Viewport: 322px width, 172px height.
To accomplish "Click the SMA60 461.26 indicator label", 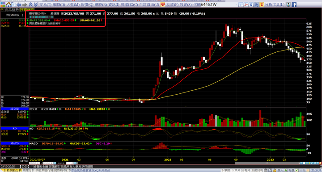I will click(x=90, y=20).
